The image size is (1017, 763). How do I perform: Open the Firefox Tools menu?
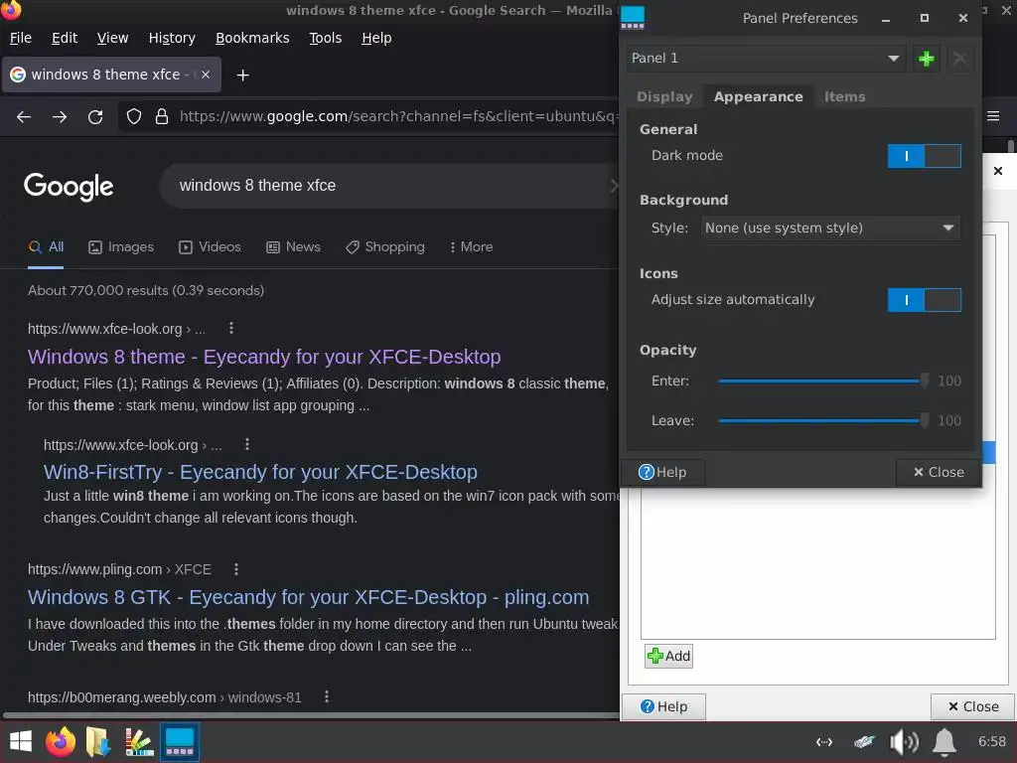(x=325, y=38)
